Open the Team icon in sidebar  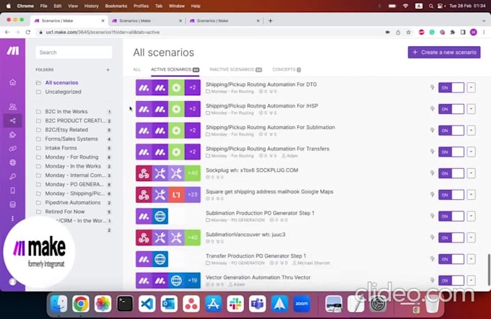click(12, 107)
